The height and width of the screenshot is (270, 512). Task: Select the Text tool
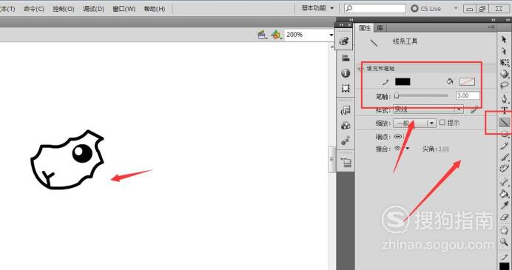[505, 110]
